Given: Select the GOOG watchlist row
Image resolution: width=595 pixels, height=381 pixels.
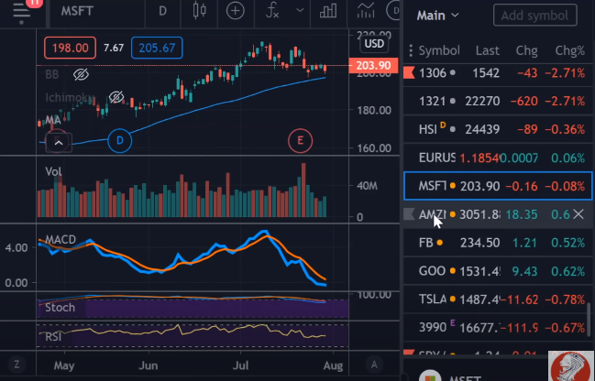Looking at the screenshot, I should point(498,271).
